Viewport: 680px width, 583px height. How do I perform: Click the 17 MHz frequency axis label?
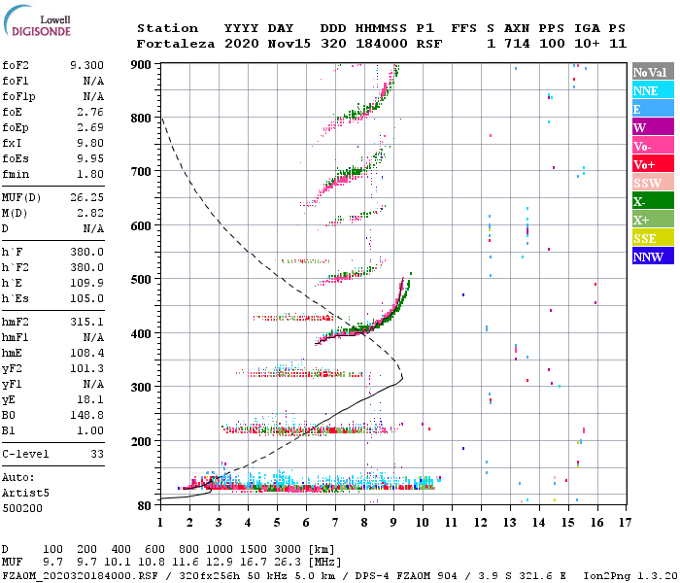(x=625, y=523)
